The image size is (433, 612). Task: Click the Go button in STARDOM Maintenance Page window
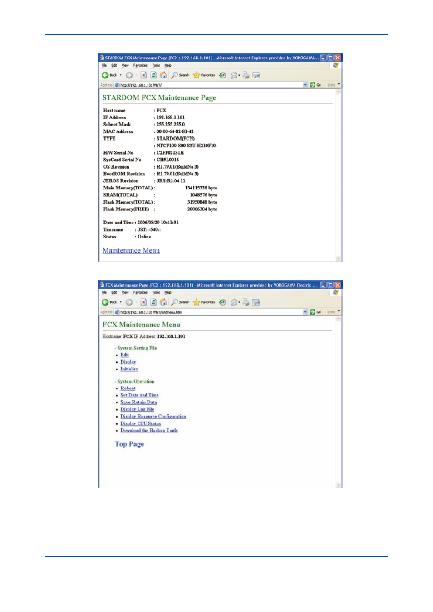click(315, 85)
